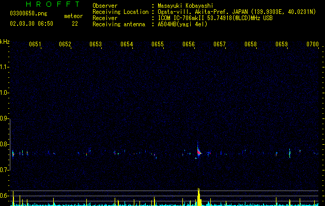This screenshot has width=325, height=206.
Task: Click the 0653 time axis marker
Action: 96,44
